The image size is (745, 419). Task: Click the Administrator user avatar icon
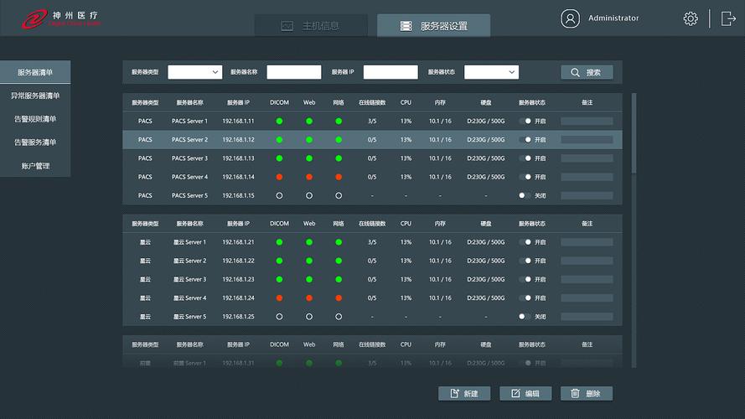(x=570, y=18)
